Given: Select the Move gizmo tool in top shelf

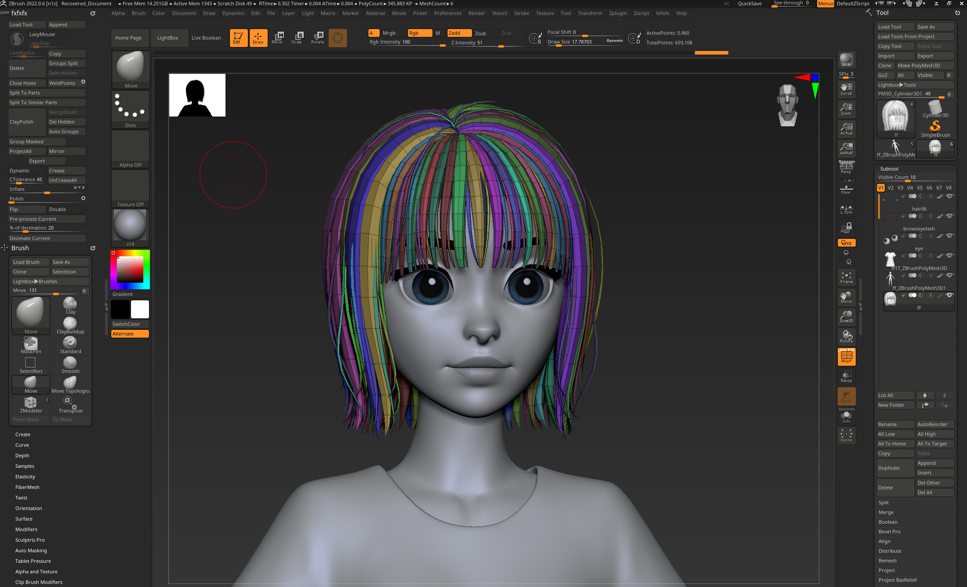Looking at the screenshot, I should click(x=277, y=38).
